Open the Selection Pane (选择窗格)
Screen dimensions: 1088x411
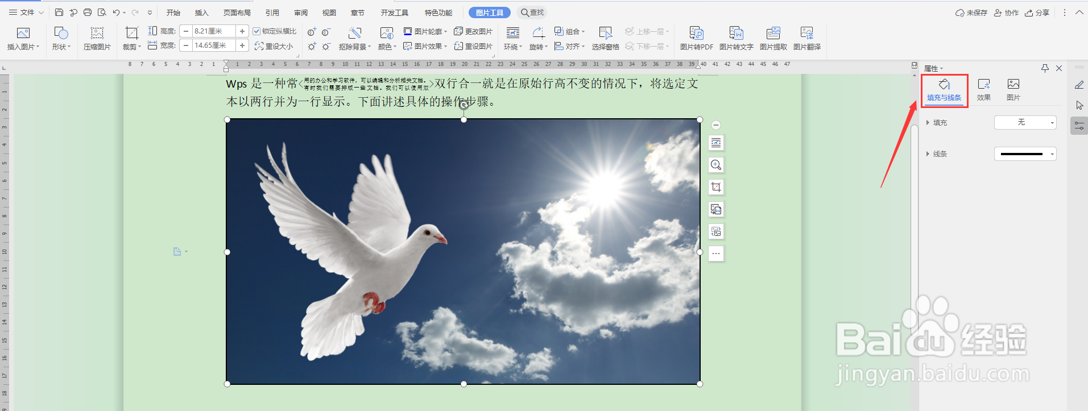tap(605, 38)
